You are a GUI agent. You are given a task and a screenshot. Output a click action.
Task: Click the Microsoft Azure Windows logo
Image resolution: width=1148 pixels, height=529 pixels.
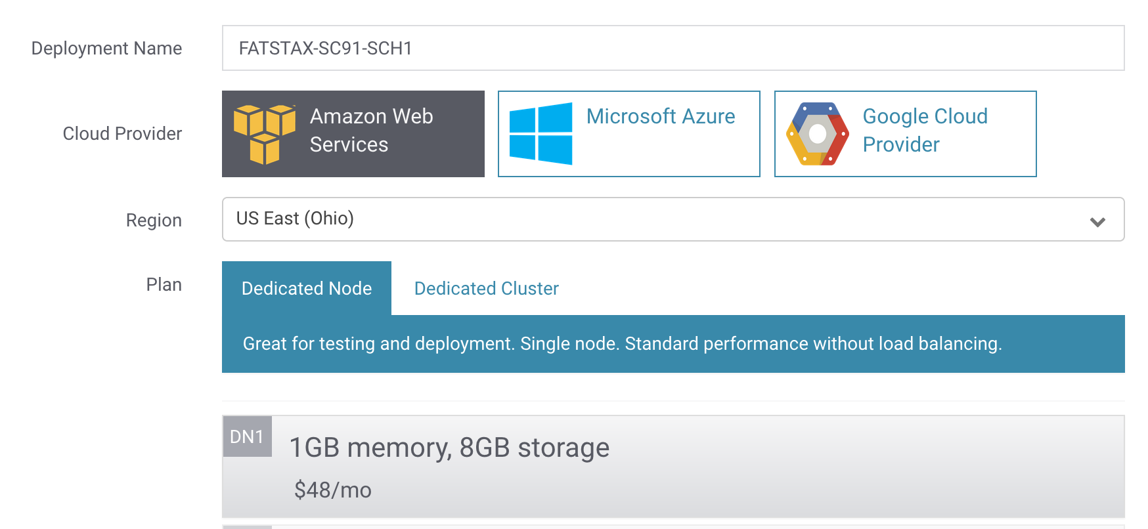[x=541, y=133]
